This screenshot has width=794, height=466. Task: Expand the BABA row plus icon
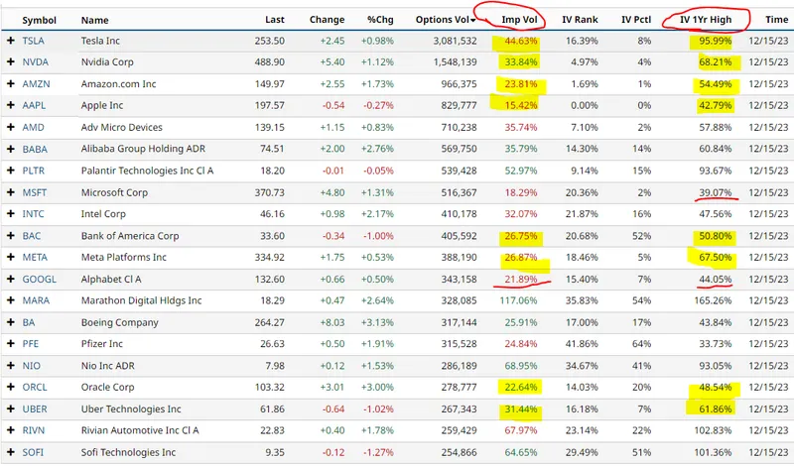pos(11,149)
